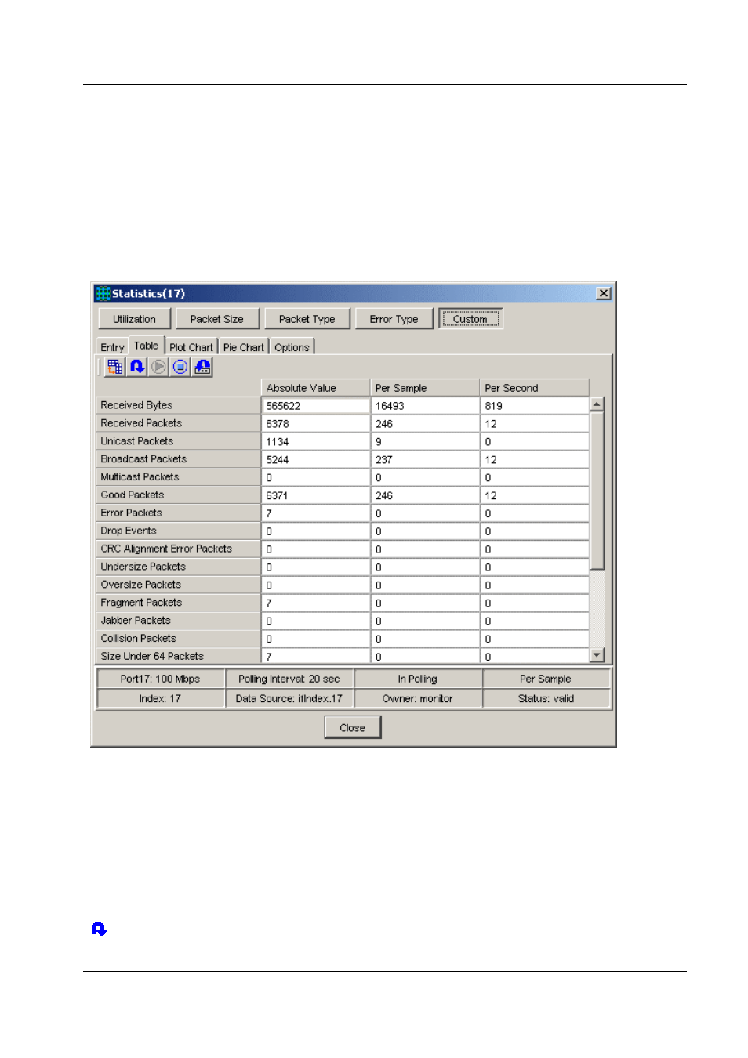Select the Broadcast Packets row label
The width and height of the screenshot is (748, 1058).
pyautogui.click(x=178, y=459)
